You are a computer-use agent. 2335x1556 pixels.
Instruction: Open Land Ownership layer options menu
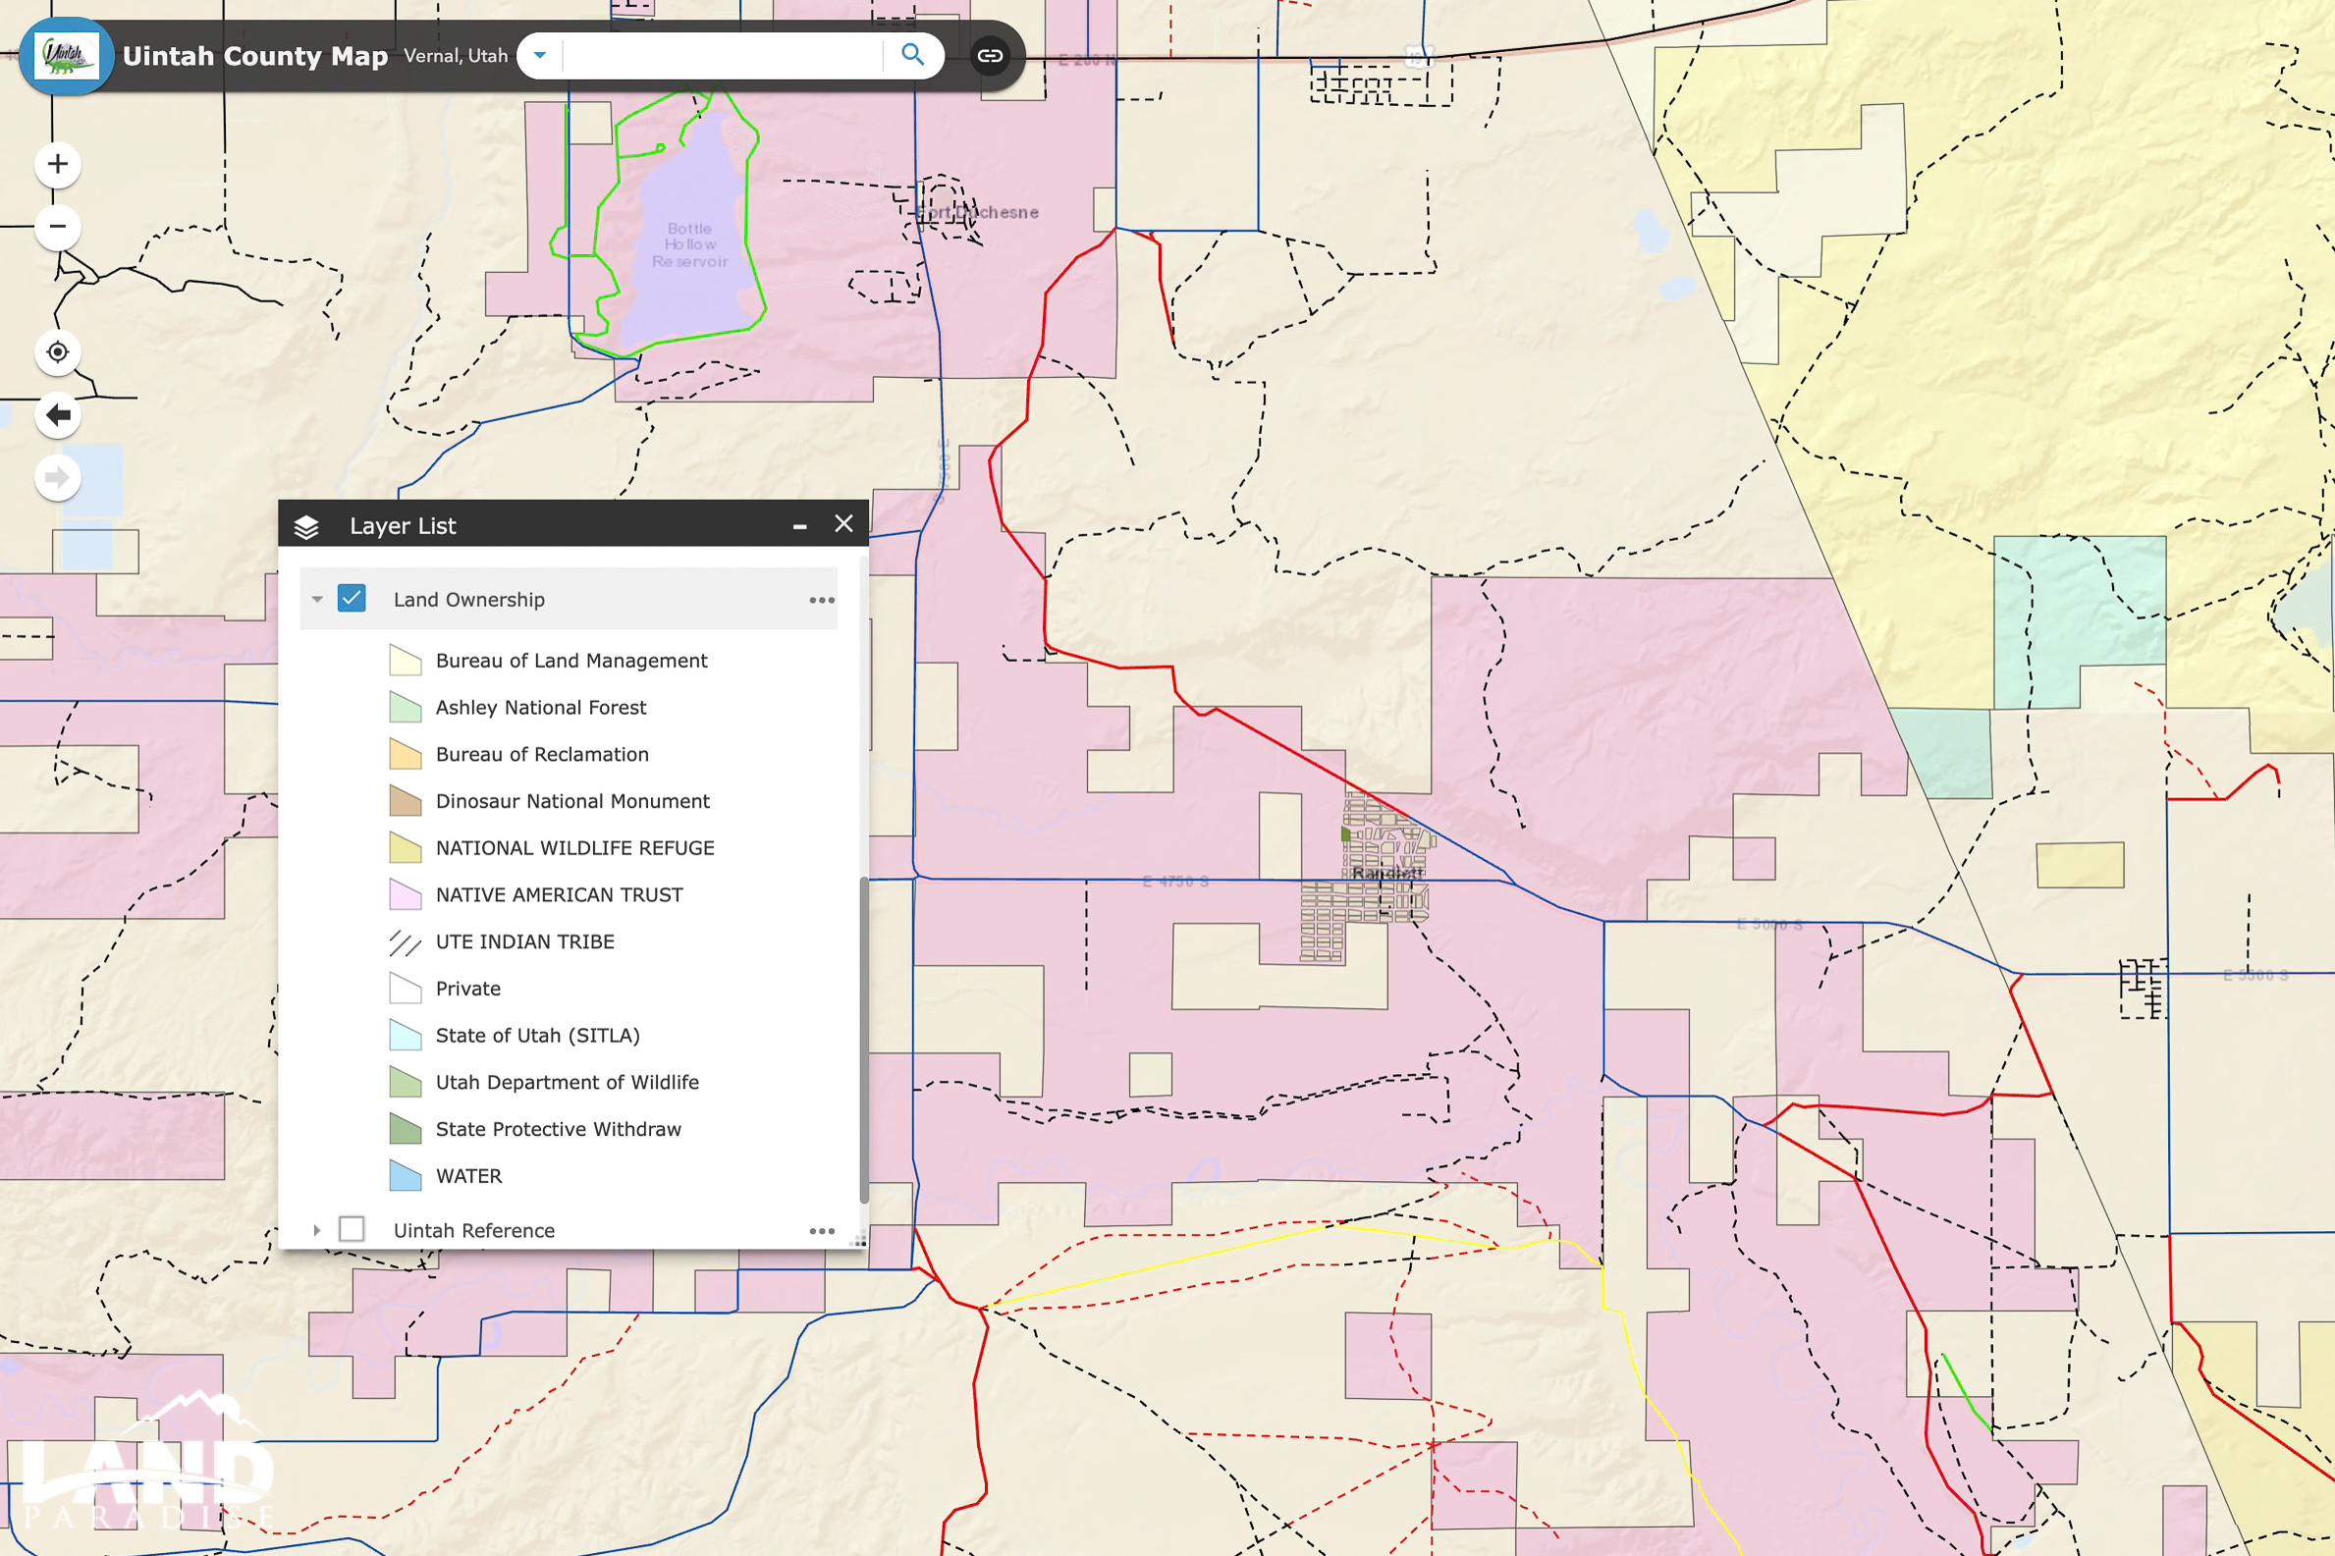click(822, 600)
